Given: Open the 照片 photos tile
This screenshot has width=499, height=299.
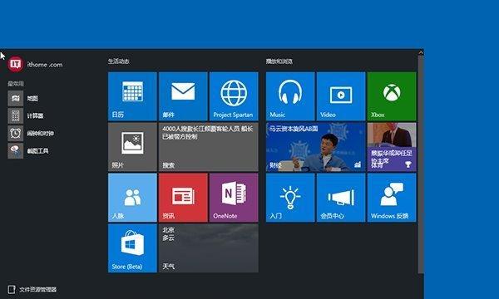Looking at the screenshot, I should click(x=132, y=147).
